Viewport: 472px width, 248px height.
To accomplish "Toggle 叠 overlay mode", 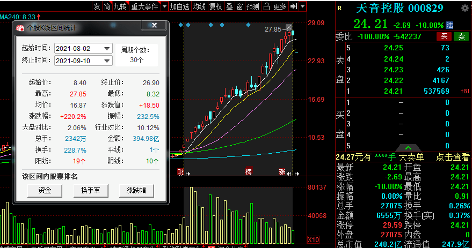I will (229, 6).
